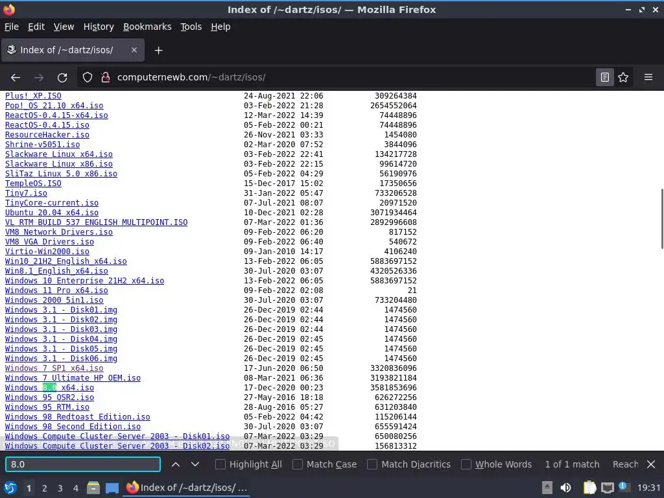Click the update notification tray icon
Viewport: 664px width, 498px height.
624,487
